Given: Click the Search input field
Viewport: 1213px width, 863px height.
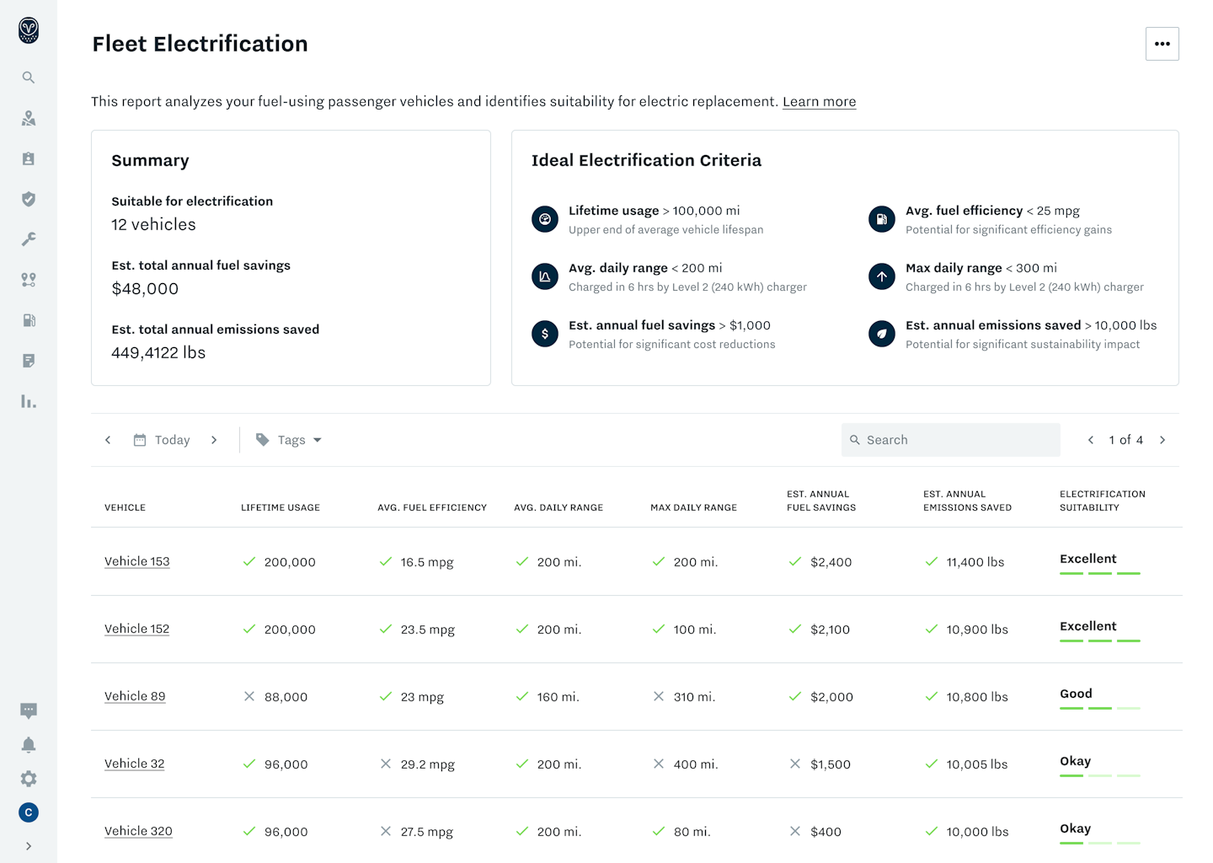Looking at the screenshot, I should (950, 440).
